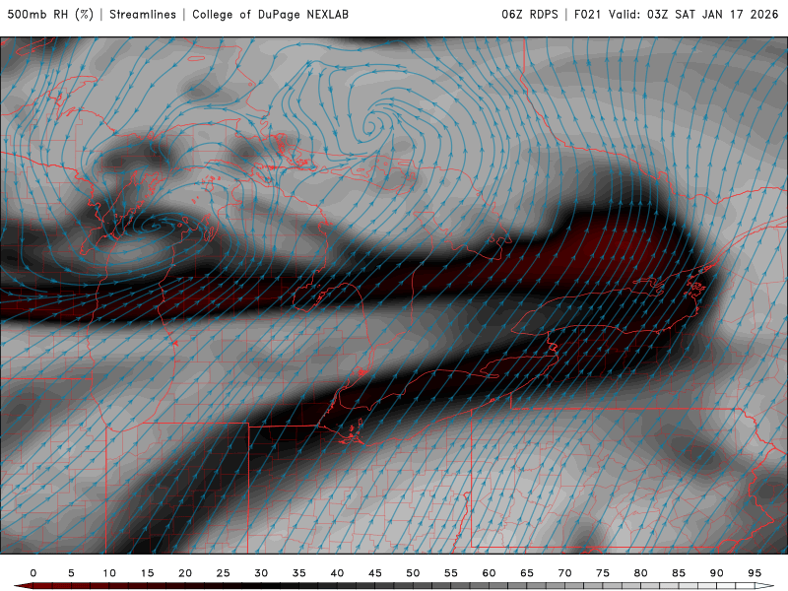Click the '5' value on the color scale

point(71,573)
